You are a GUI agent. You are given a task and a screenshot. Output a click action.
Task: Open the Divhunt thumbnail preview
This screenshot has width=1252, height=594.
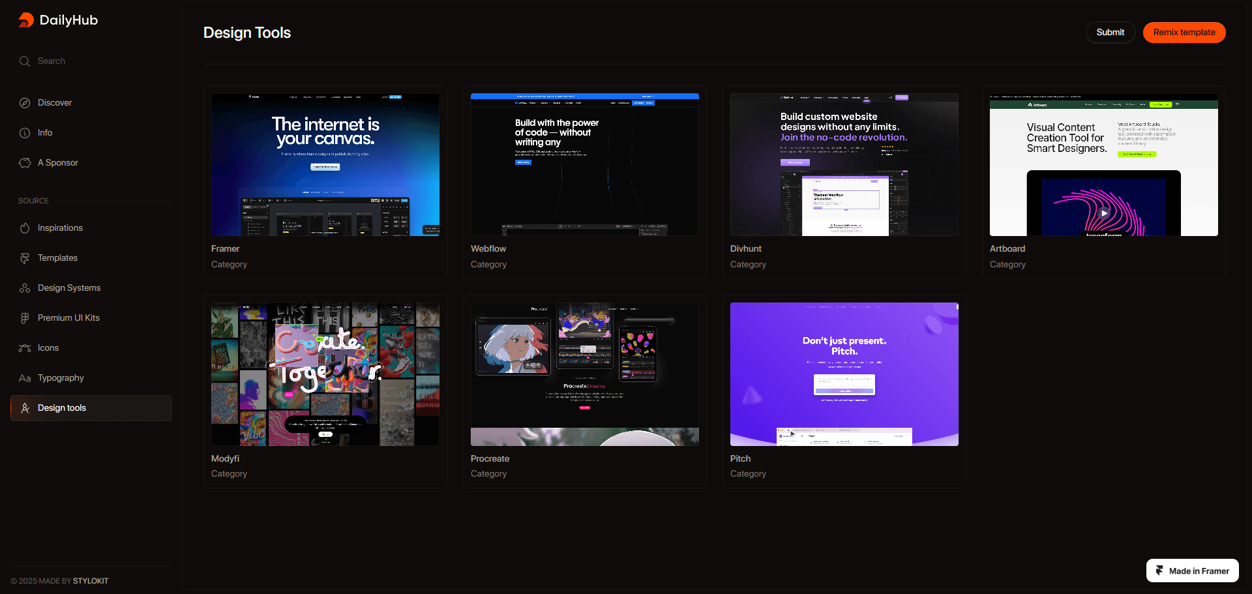pyautogui.click(x=844, y=165)
